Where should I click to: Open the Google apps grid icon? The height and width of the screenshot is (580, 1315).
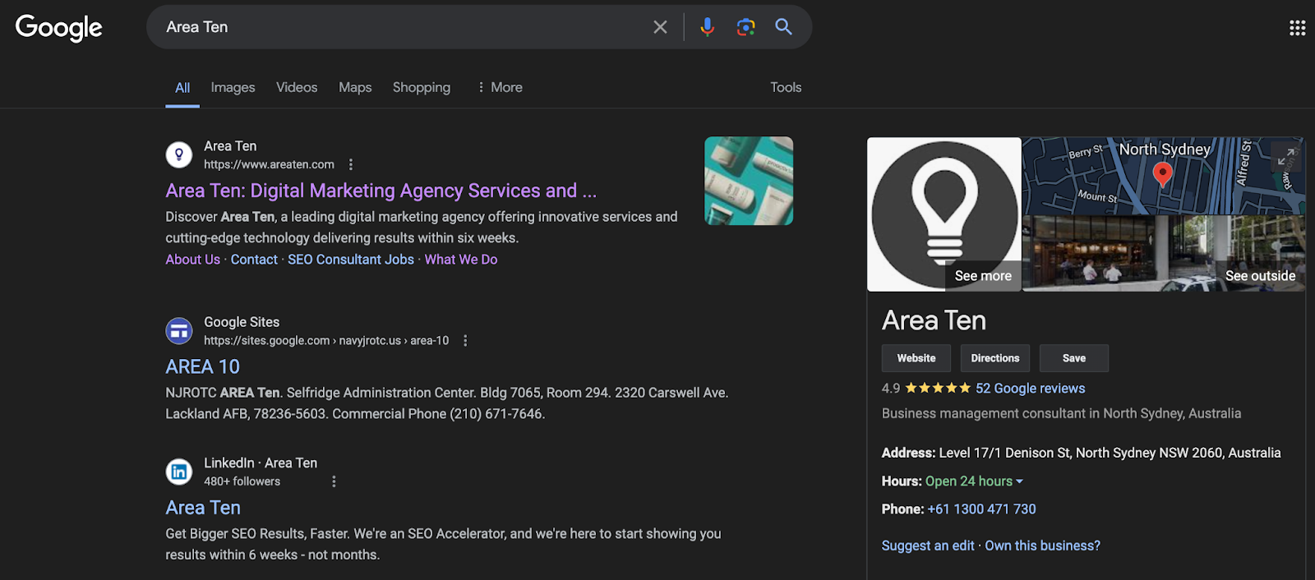(x=1297, y=28)
